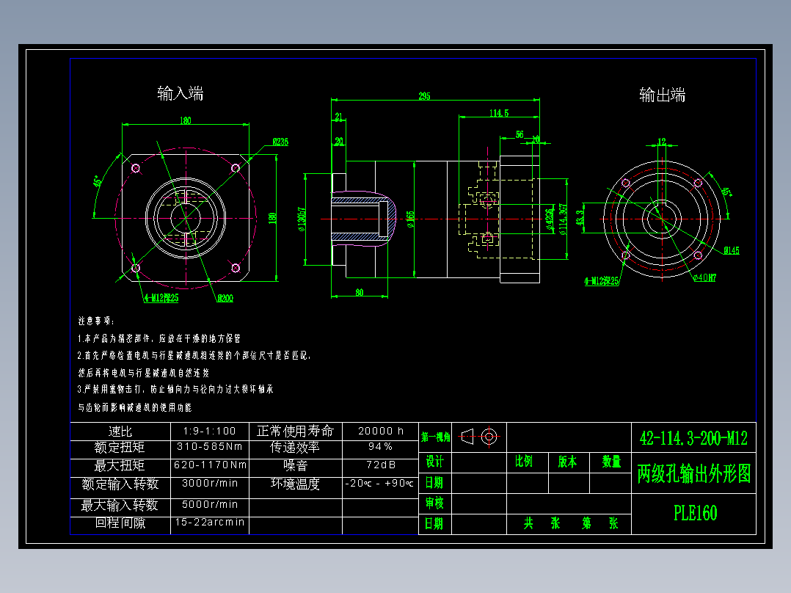Click the 42-114.3-200-M12 title block entry
Image resolution: width=791 pixels, height=593 pixels.
(x=693, y=437)
